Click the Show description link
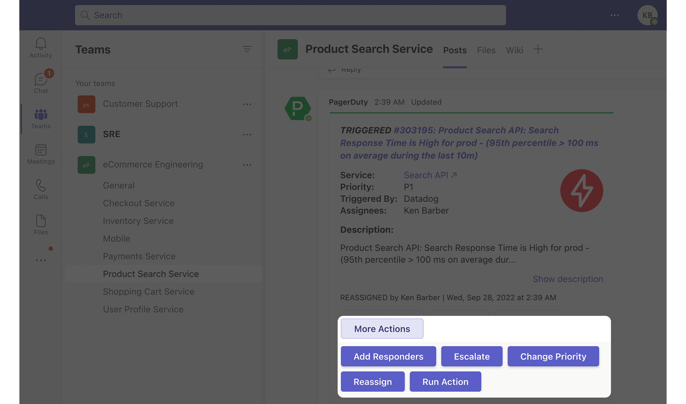Screen dimensions: 686x404 tap(567, 279)
